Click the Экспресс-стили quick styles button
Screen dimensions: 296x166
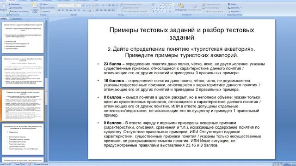click(195, 7)
